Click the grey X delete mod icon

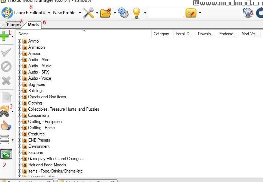pyautogui.click(x=6, y=81)
